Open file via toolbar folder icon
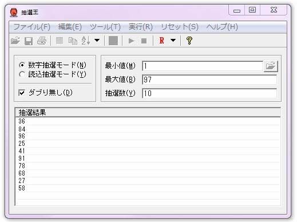Viewport: 297px width, 222px height. coord(15,41)
